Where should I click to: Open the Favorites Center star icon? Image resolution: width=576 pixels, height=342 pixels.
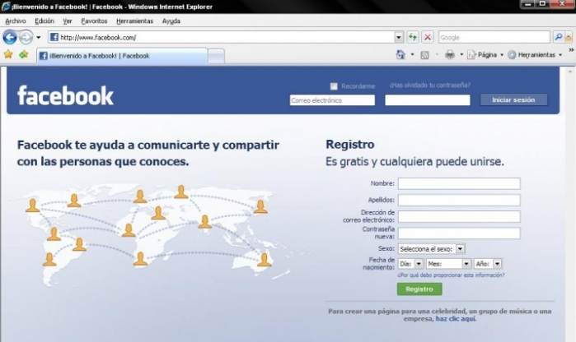point(8,54)
